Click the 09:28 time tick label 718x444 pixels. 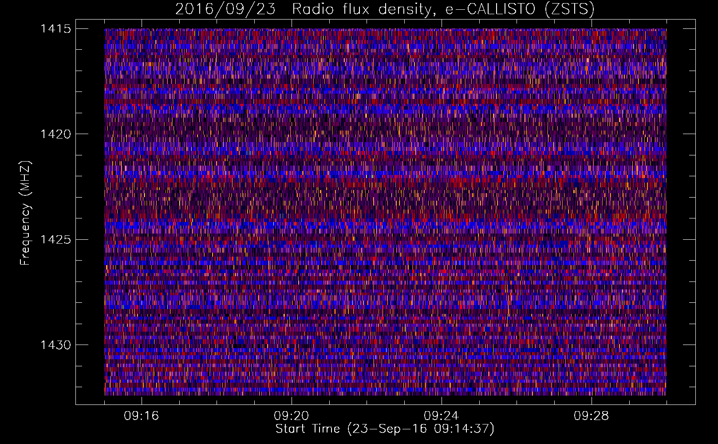pos(592,416)
